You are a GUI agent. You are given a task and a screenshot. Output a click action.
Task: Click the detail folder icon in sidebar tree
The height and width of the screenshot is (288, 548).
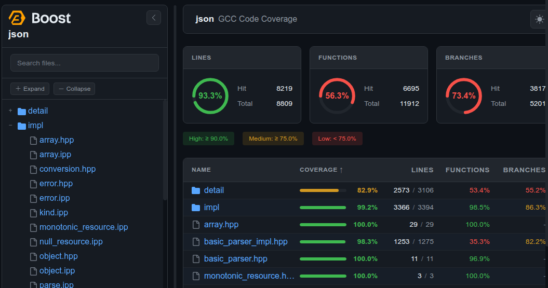pyautogui.click(x=22, y=111)
